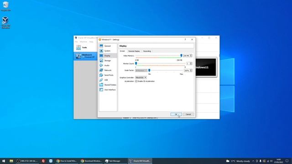Open the General settings category
Viewport: 292px width, 164px height.
tap(108, 46)
